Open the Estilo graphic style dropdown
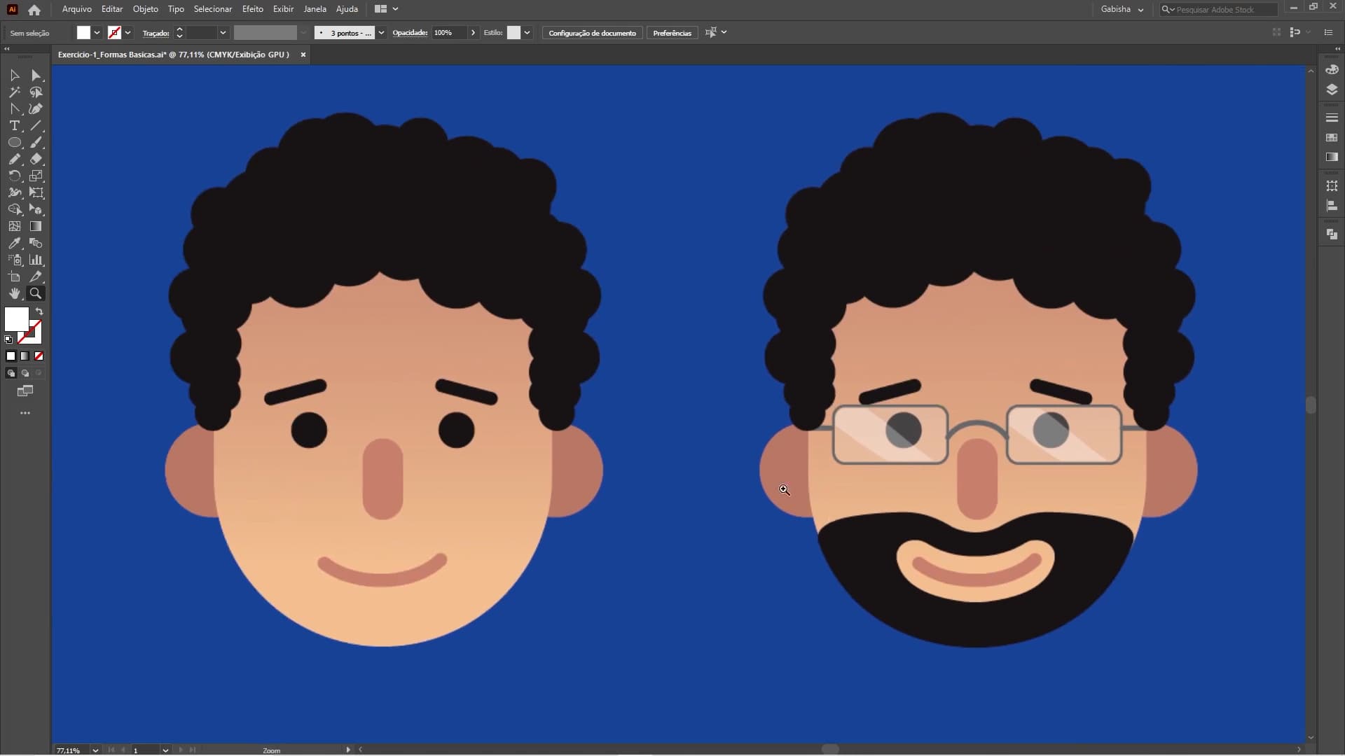Screen dimensions: 1345x756 click(527, 33)
